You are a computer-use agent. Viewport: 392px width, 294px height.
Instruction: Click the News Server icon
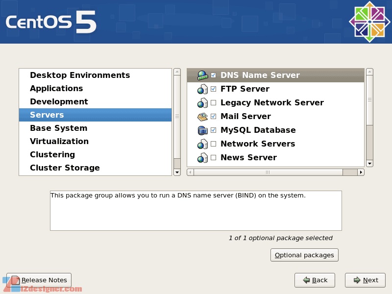coord(202,158)
